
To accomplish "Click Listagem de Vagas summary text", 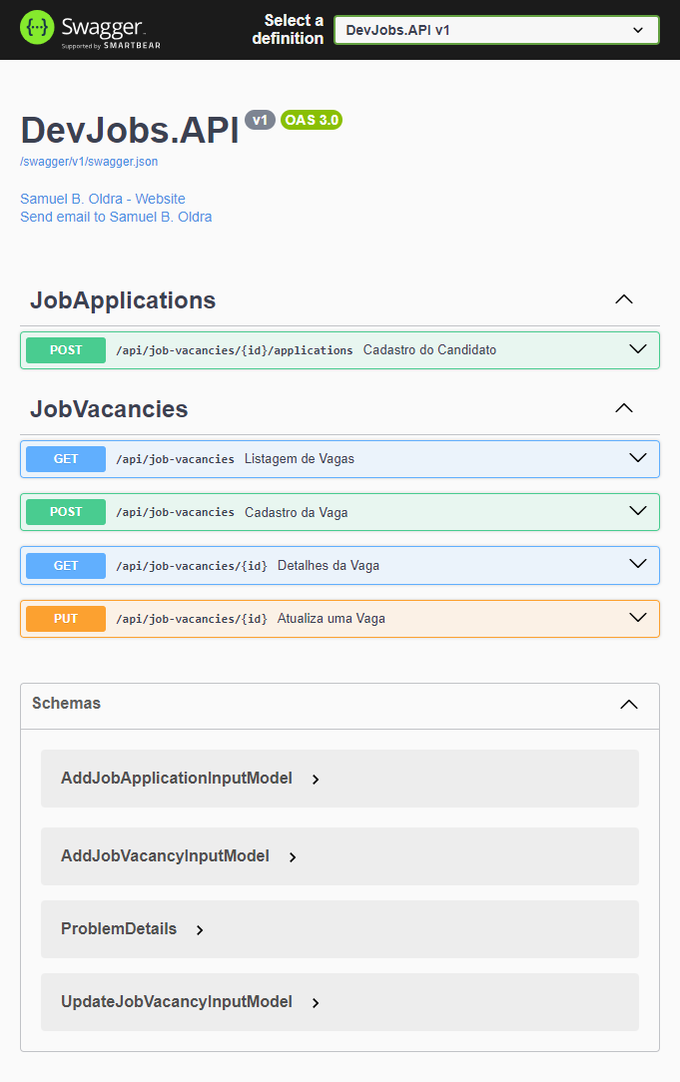I will pyautogui.click(x=299, y=459).
